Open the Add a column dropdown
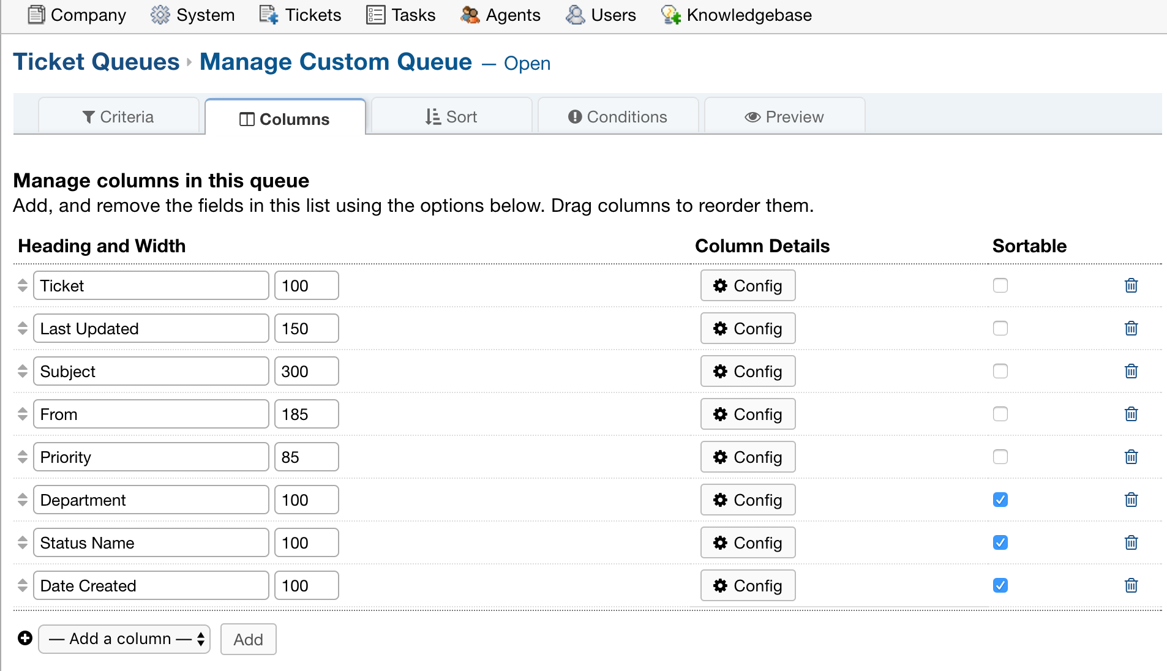The height and width of the screenshot is (671, 1167). [124, 639]
